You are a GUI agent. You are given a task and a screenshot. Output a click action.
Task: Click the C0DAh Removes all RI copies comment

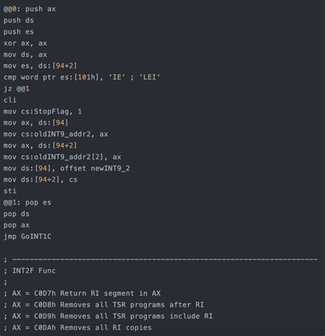(77, 328)
